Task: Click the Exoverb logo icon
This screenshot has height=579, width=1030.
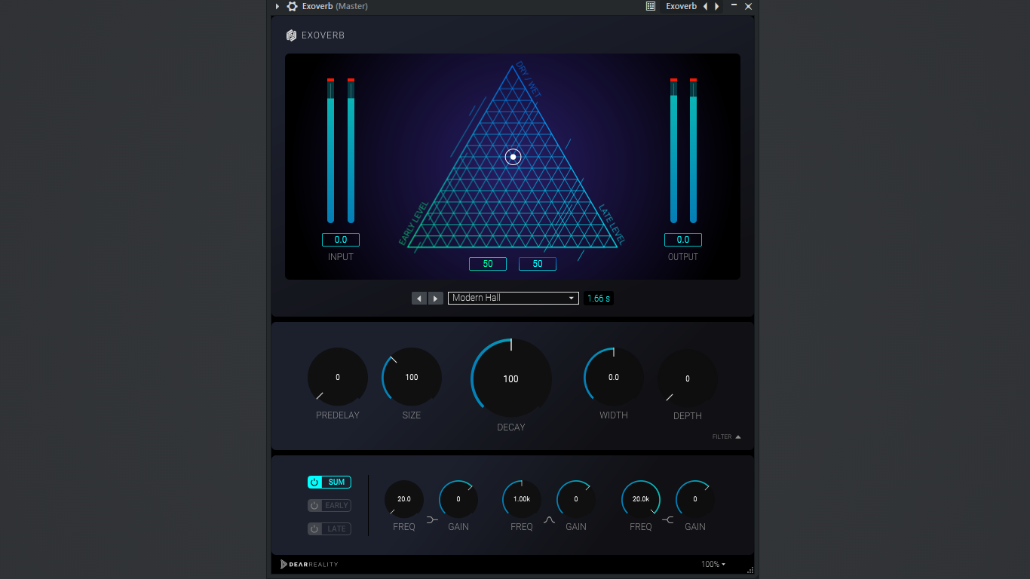Action: tap(292, 35)
